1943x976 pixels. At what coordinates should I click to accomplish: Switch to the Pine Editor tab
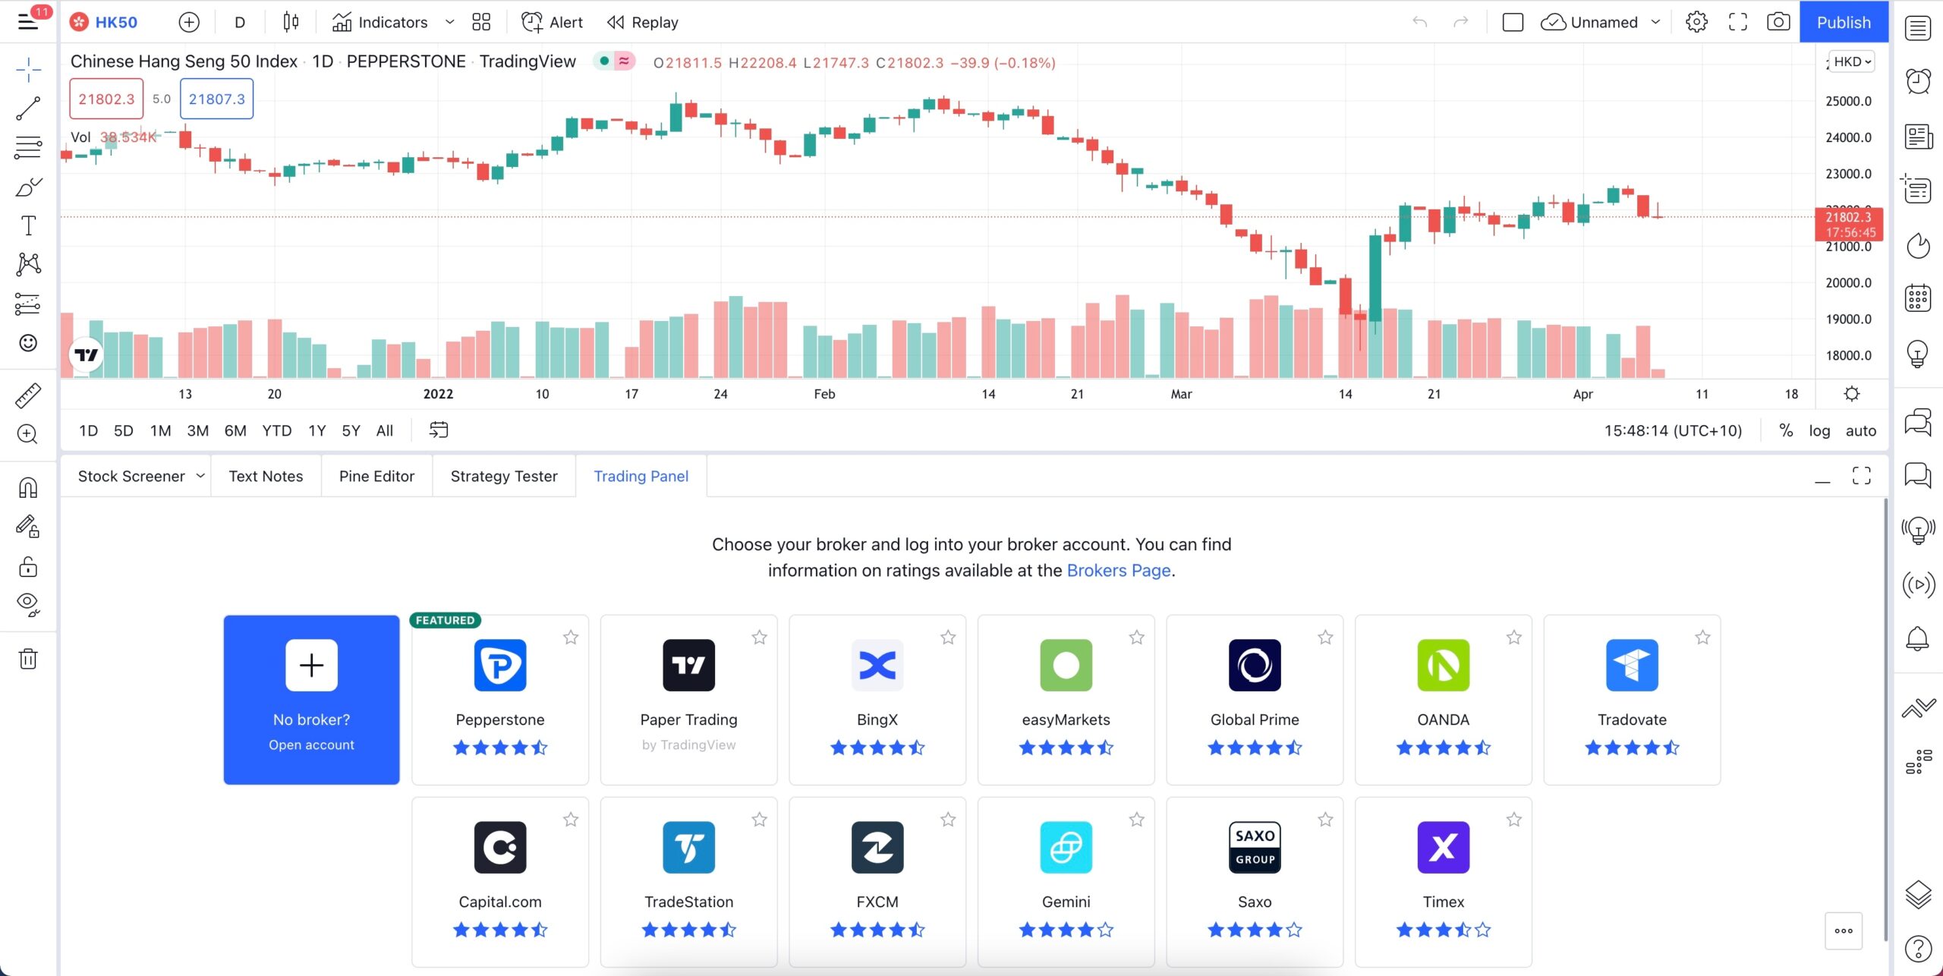point(376,476)
